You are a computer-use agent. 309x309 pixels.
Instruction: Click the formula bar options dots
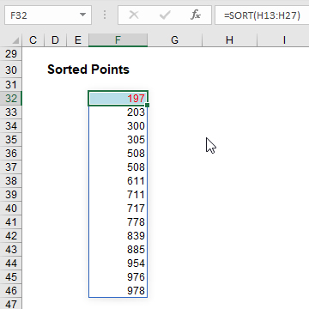[x=105, y=15]
